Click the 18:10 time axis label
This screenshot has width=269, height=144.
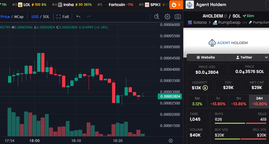[76, 141]
